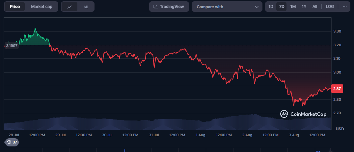Click the 3.1997 opening price marker
This screenshot has width=354, height=152.
point(11,46)
